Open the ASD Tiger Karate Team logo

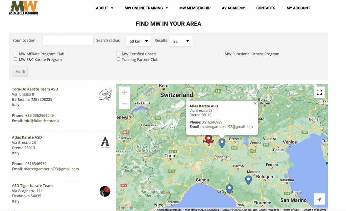[105, 191]
